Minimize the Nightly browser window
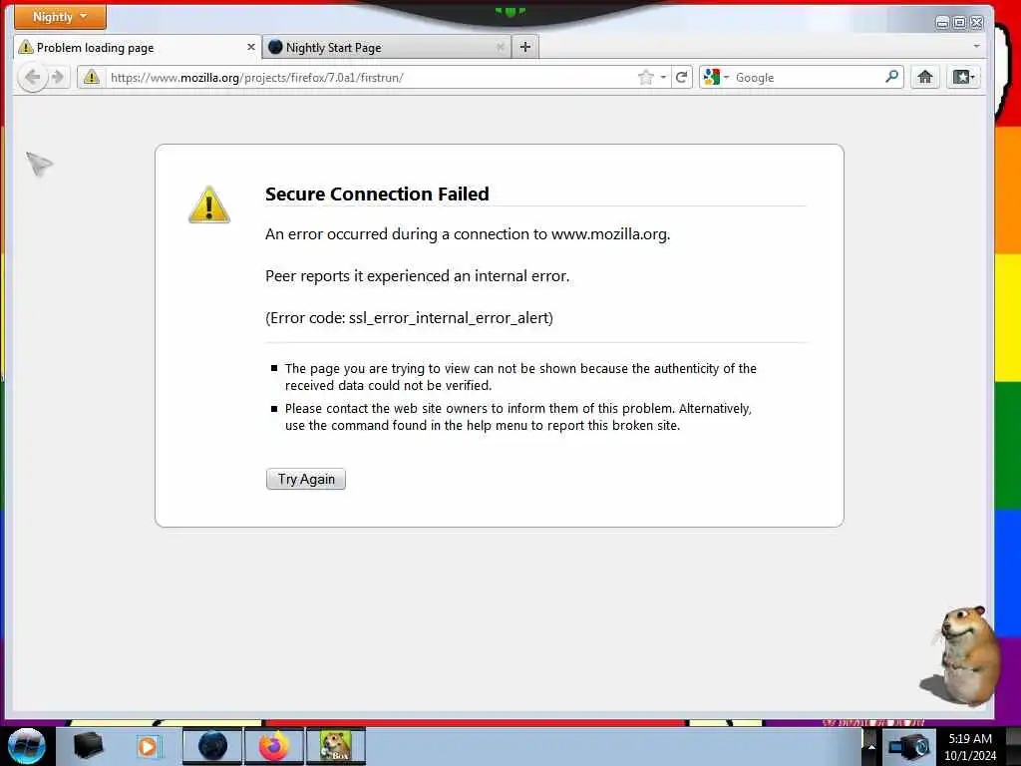 click(x=941, y=23)
